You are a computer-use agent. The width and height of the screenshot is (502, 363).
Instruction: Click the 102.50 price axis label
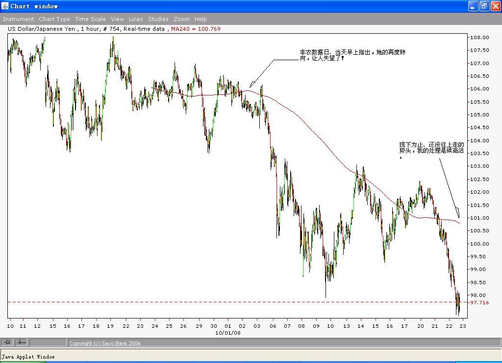tap(479, 179)
